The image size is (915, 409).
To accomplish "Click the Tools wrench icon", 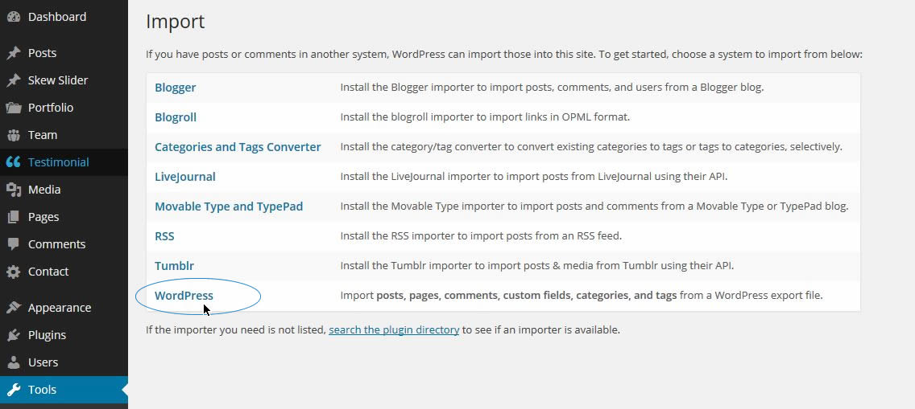I will click(13, 390).
